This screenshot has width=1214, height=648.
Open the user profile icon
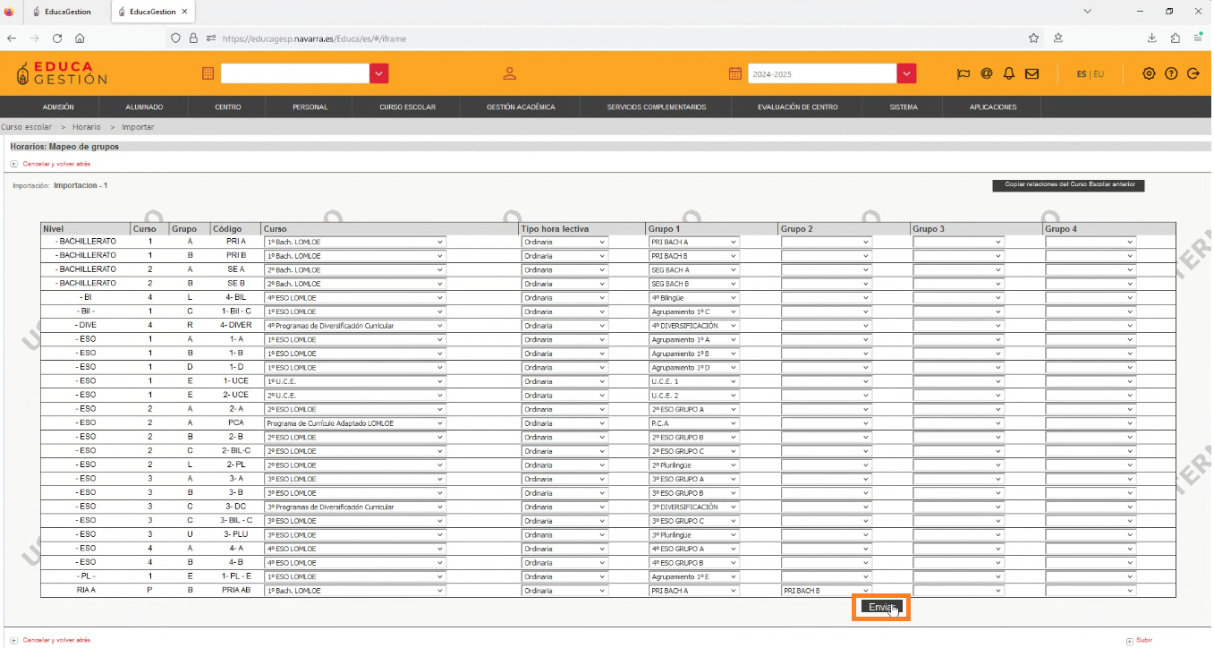tap(509, 73)
